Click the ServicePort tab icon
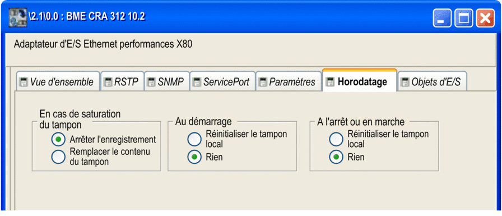The image size is (502, 216). click(196, 82)
